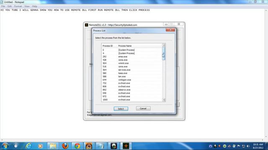
Task: Open the Notepad Help menu
Action: pos(34,6)
